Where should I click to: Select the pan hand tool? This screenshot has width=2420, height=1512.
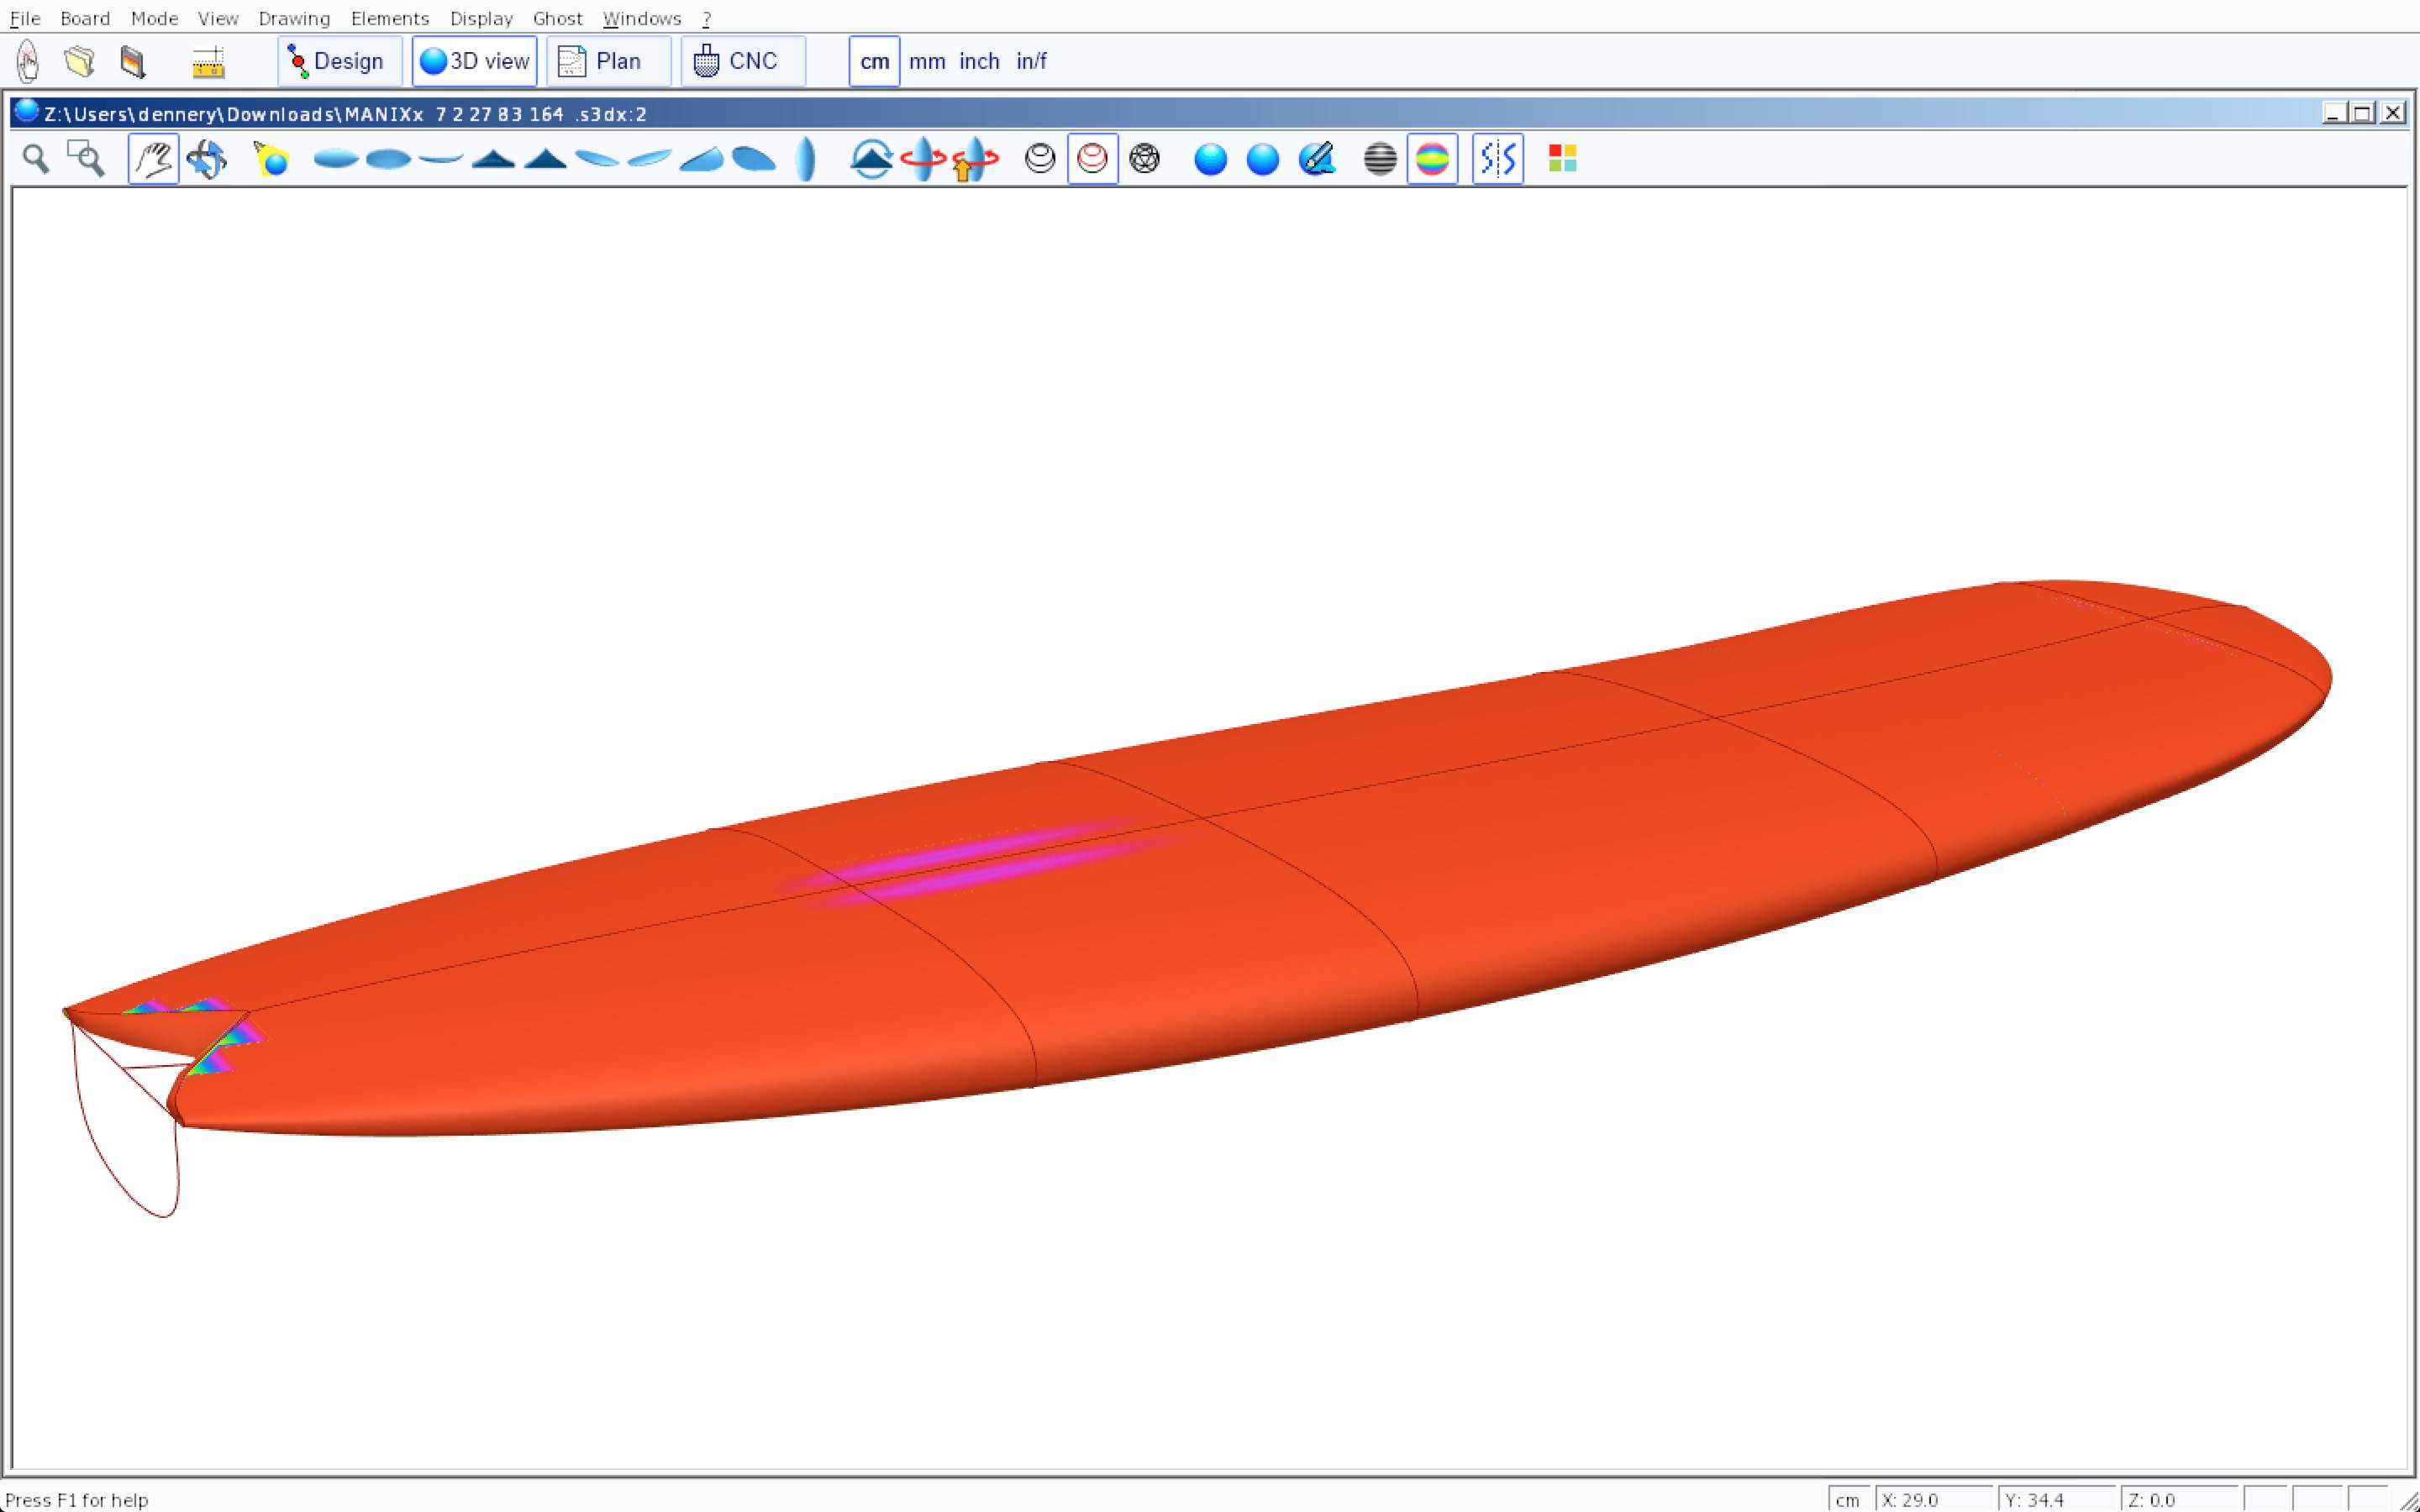click(x=153, y=159)
